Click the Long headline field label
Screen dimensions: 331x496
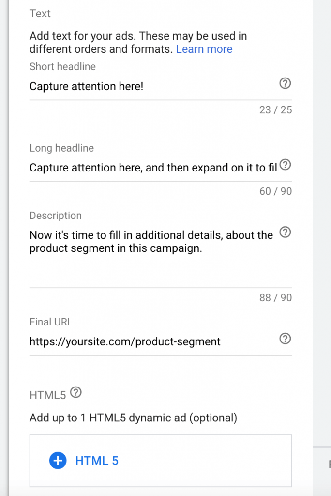pyautogui.click(x=61, y=148)
